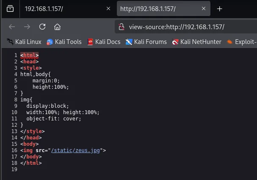Open the Exploit- bookmark
The width and height of the screenshot is (257, 180).
click(x=241, y=42)
